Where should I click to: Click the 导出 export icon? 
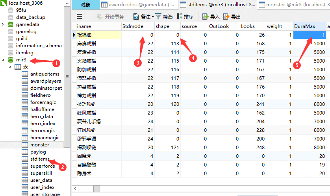[x=226, y=17]
